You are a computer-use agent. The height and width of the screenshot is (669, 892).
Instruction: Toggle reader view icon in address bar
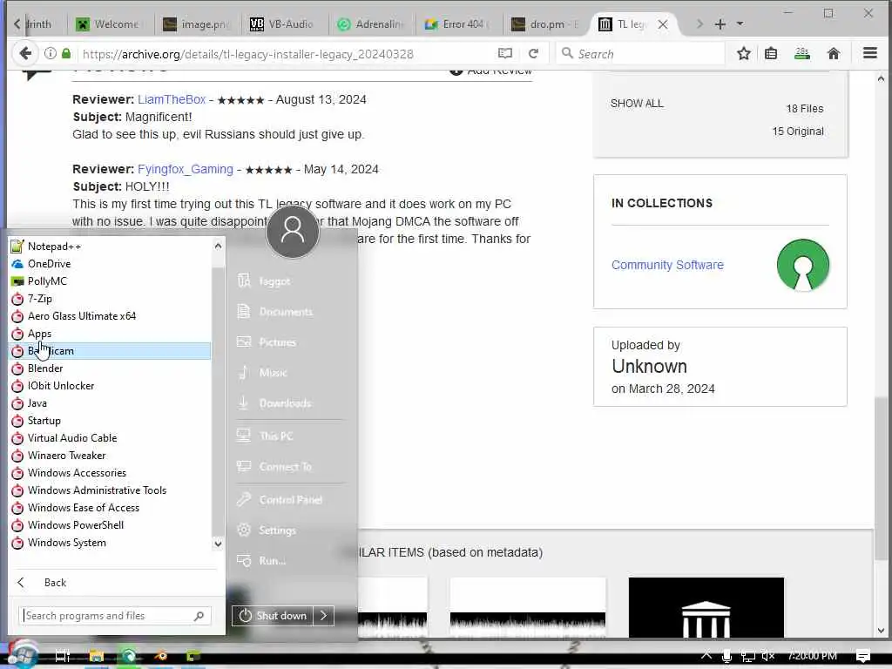(504, 53)
